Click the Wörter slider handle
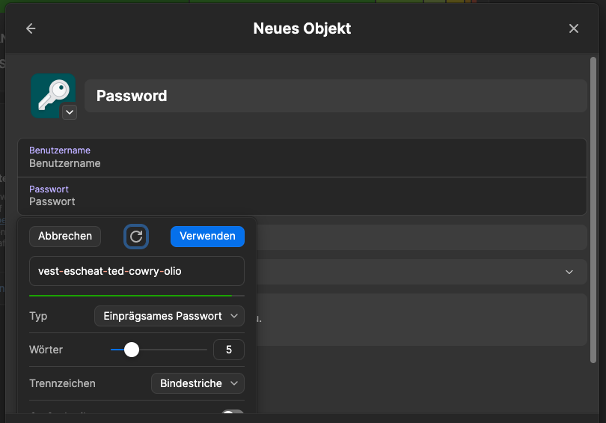This screenshot has height=423, width=606. click(x=132, y=350)
